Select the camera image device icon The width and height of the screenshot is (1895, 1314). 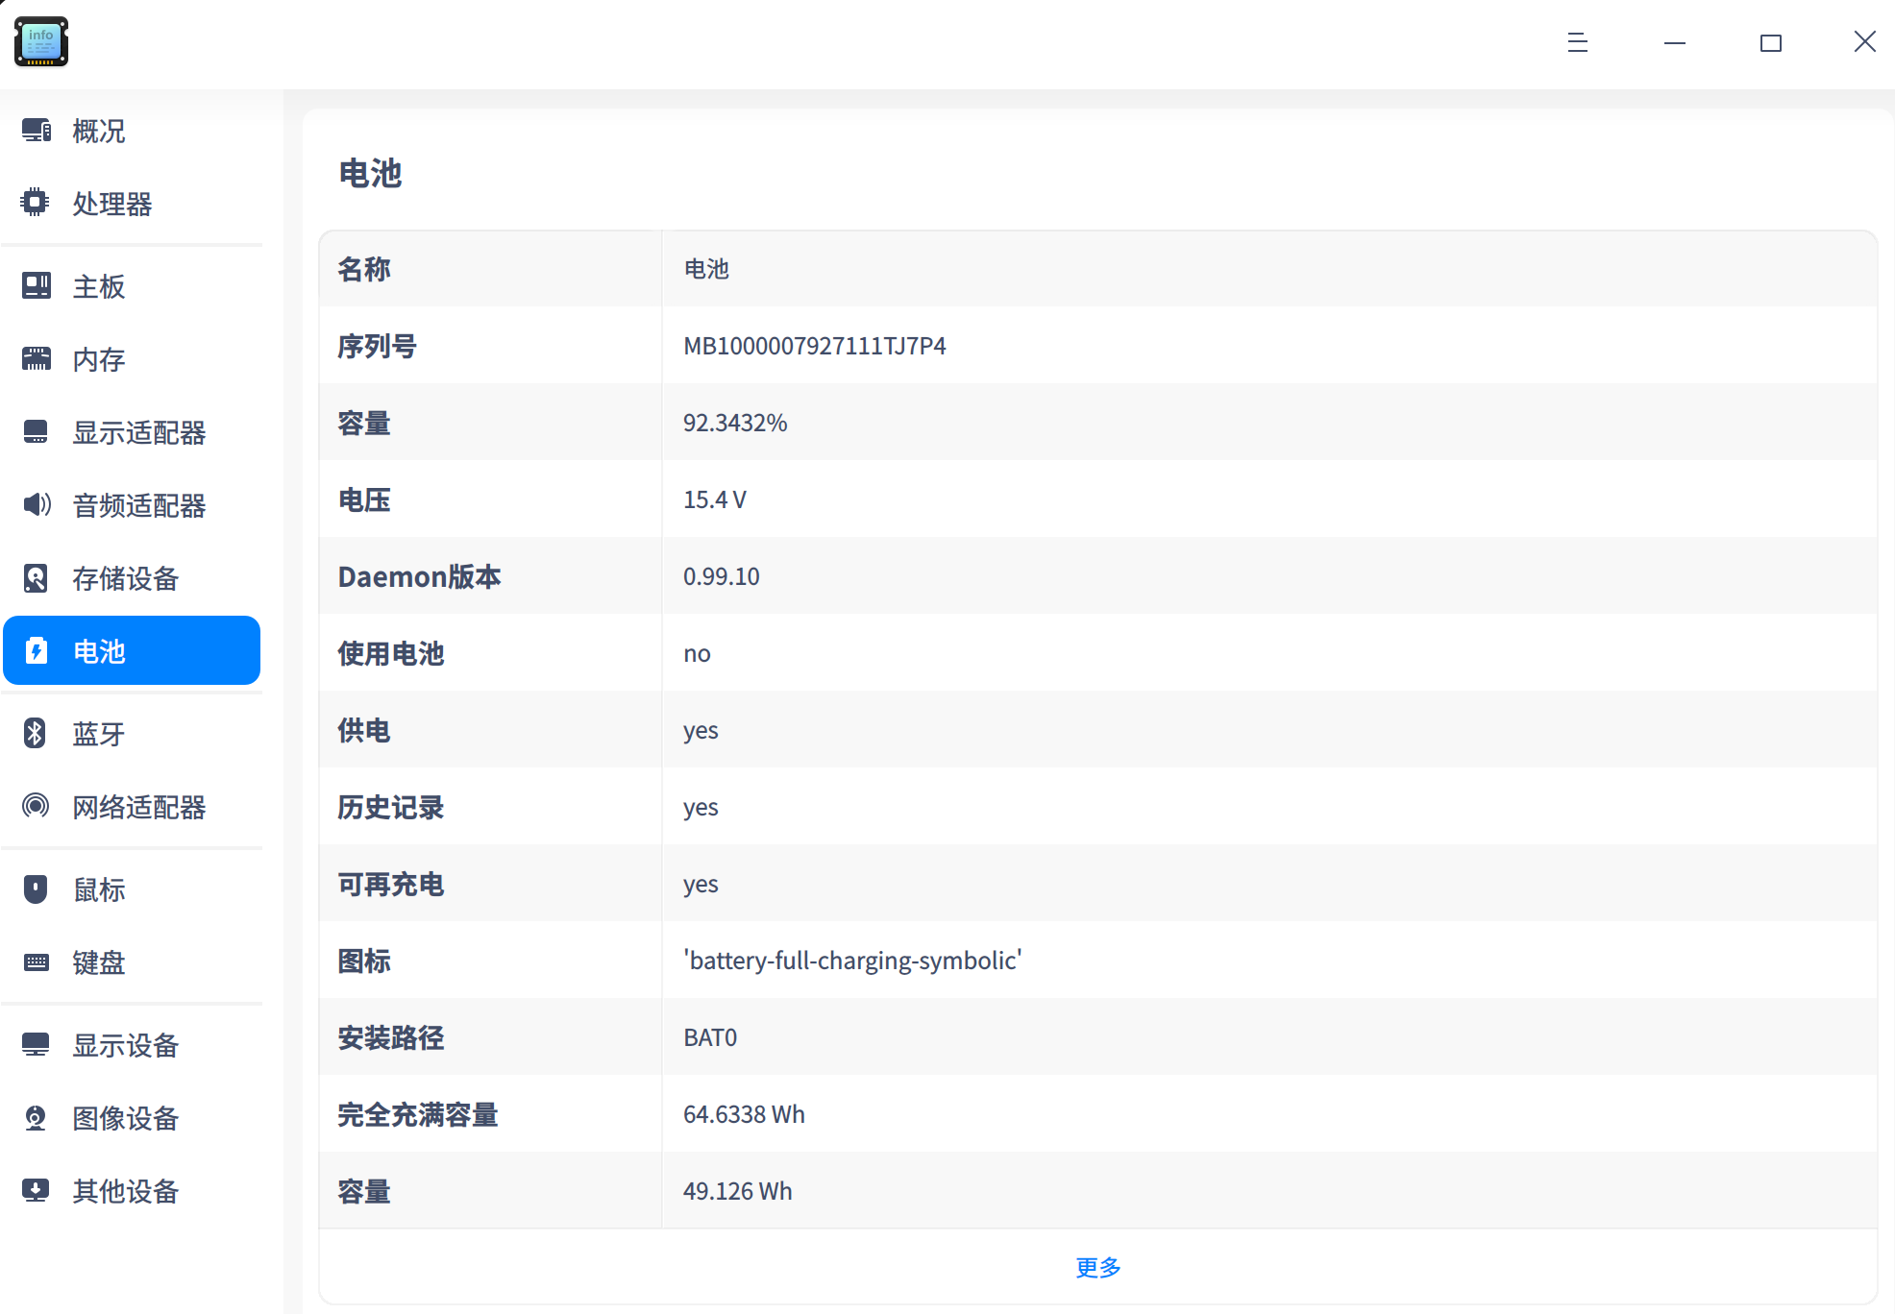click(x=36, y=1118)
